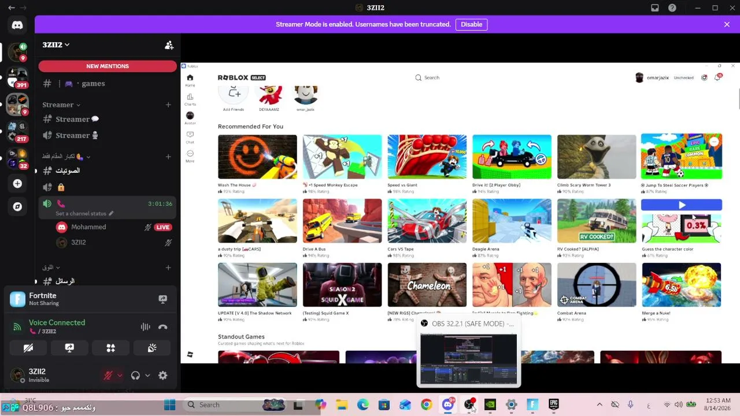Jump to NEW MENTIONS

[x=108, y=66]
